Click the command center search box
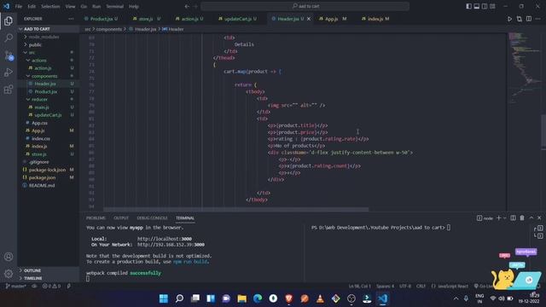546x307 pixels. tap(305, 6)
